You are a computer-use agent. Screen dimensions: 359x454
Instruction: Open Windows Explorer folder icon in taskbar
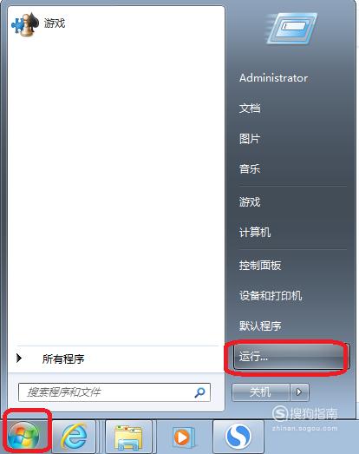tap(128, 437)
